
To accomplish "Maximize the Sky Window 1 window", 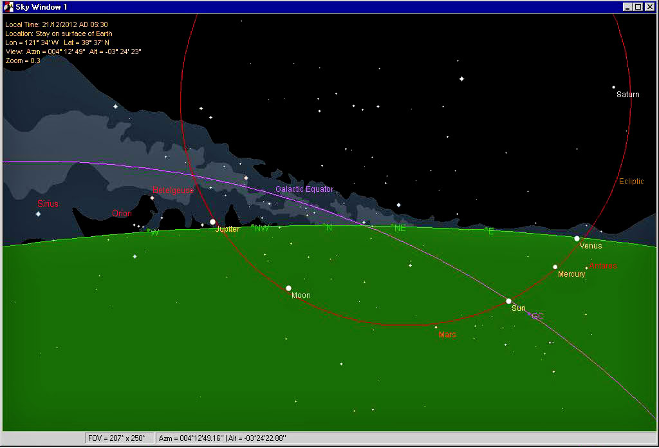I will click(x=638, y=6).
